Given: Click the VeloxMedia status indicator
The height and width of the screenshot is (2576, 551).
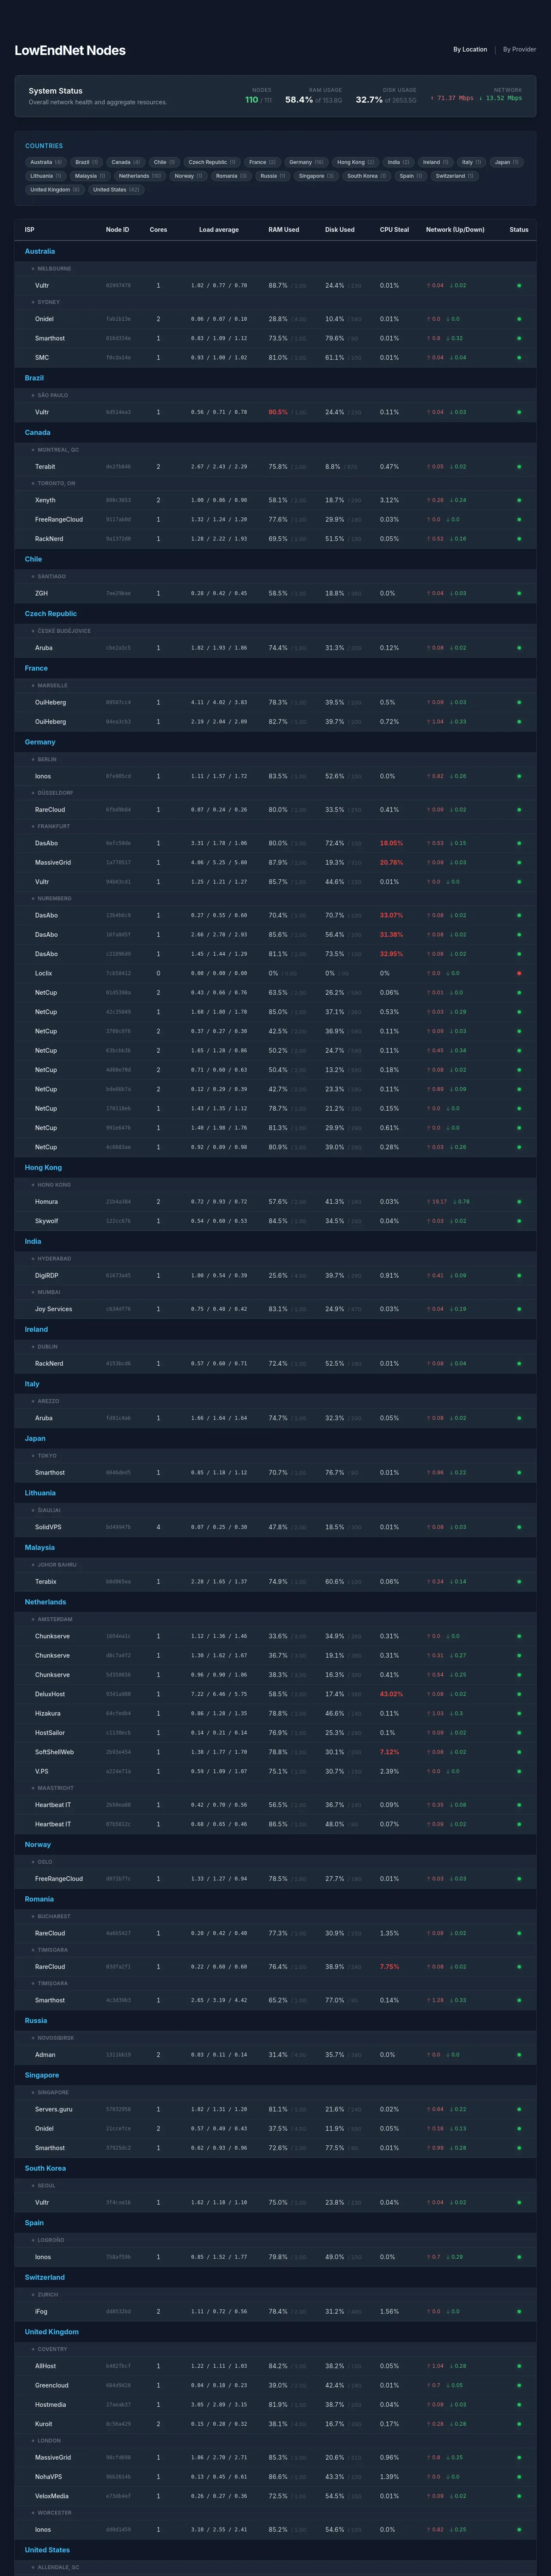Looking at the screenshot, I should coord(519,2496).
